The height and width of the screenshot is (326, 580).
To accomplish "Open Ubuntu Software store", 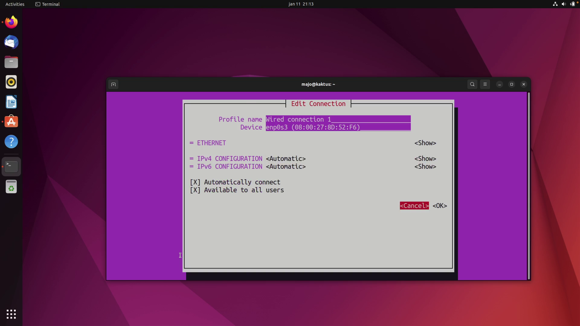I will 11,122.
